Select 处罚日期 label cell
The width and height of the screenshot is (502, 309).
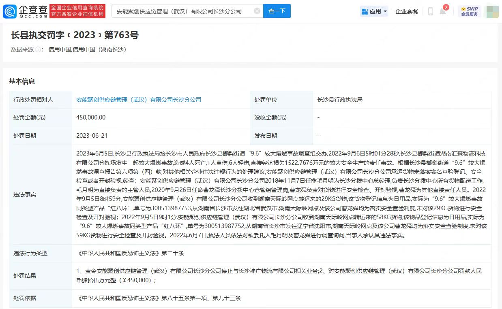coord(41,136)
